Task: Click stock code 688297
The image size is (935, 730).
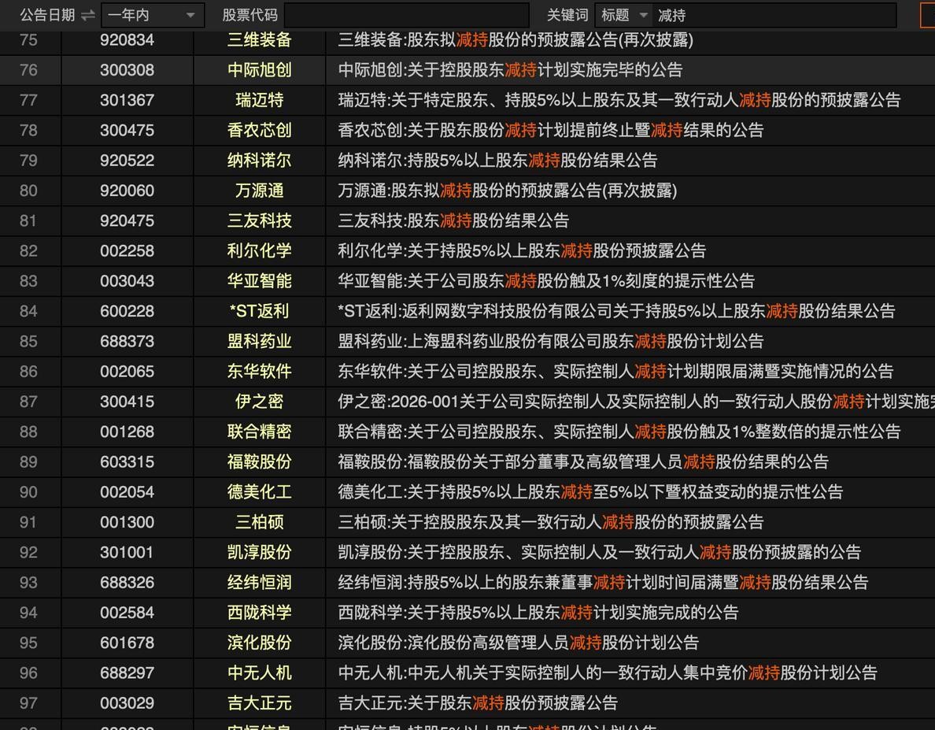Action: (127, 673)
